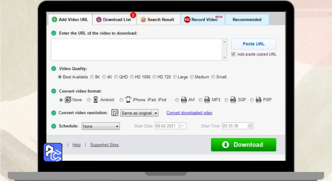Click the green check beside Convert video resolution
This screenshot has height=181, width=332.
click(x=54, y=113)
